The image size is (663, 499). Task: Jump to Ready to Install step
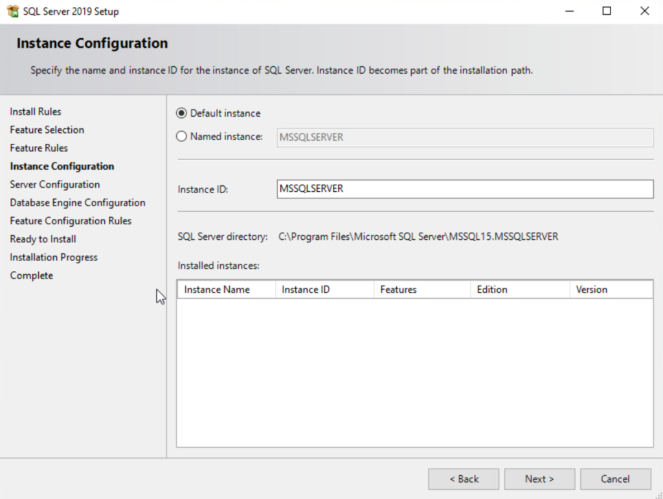click(43, 239)
